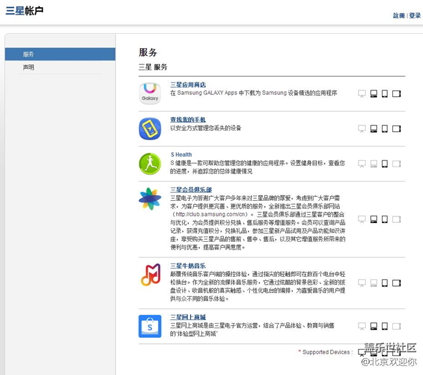Click the greyed TV icon in S Health row
Image resolution: width=423 pixels, height=375 pixels.
pos(362,164)
